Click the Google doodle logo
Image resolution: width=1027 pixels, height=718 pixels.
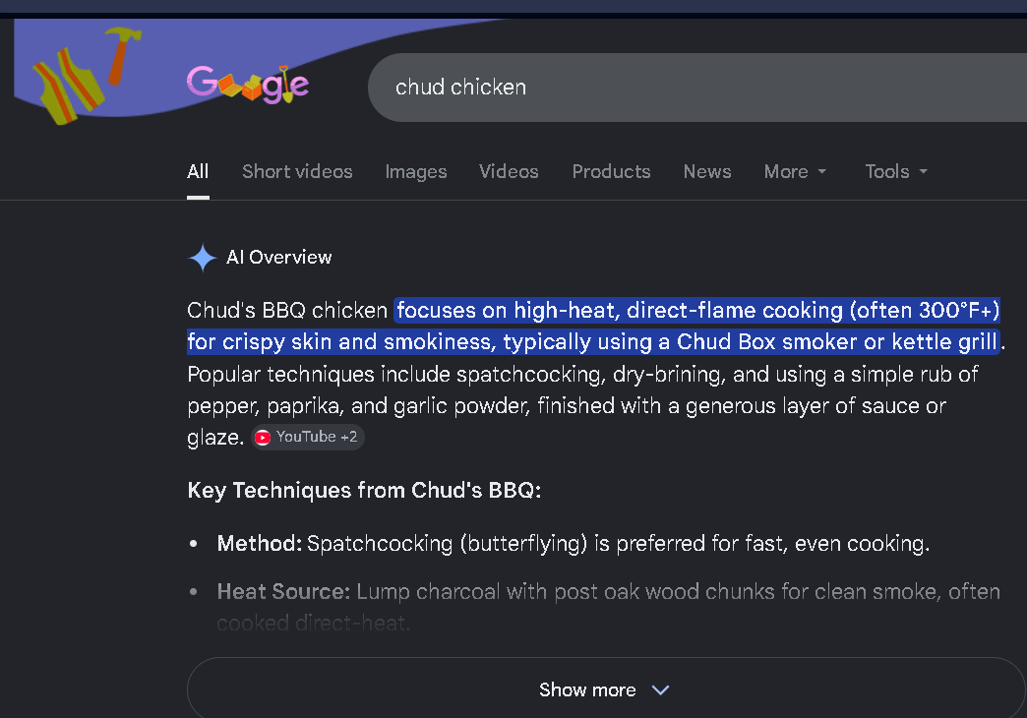(248, 85)
